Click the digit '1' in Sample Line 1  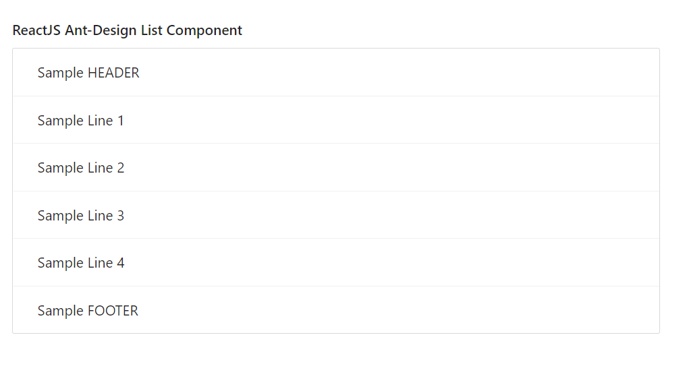click(121, 121)
